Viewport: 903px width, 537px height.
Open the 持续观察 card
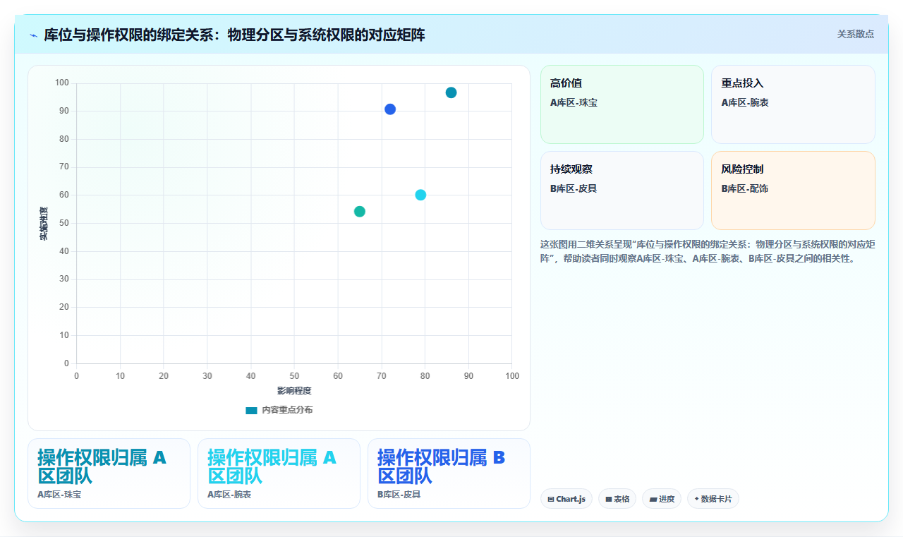point(622,191)
